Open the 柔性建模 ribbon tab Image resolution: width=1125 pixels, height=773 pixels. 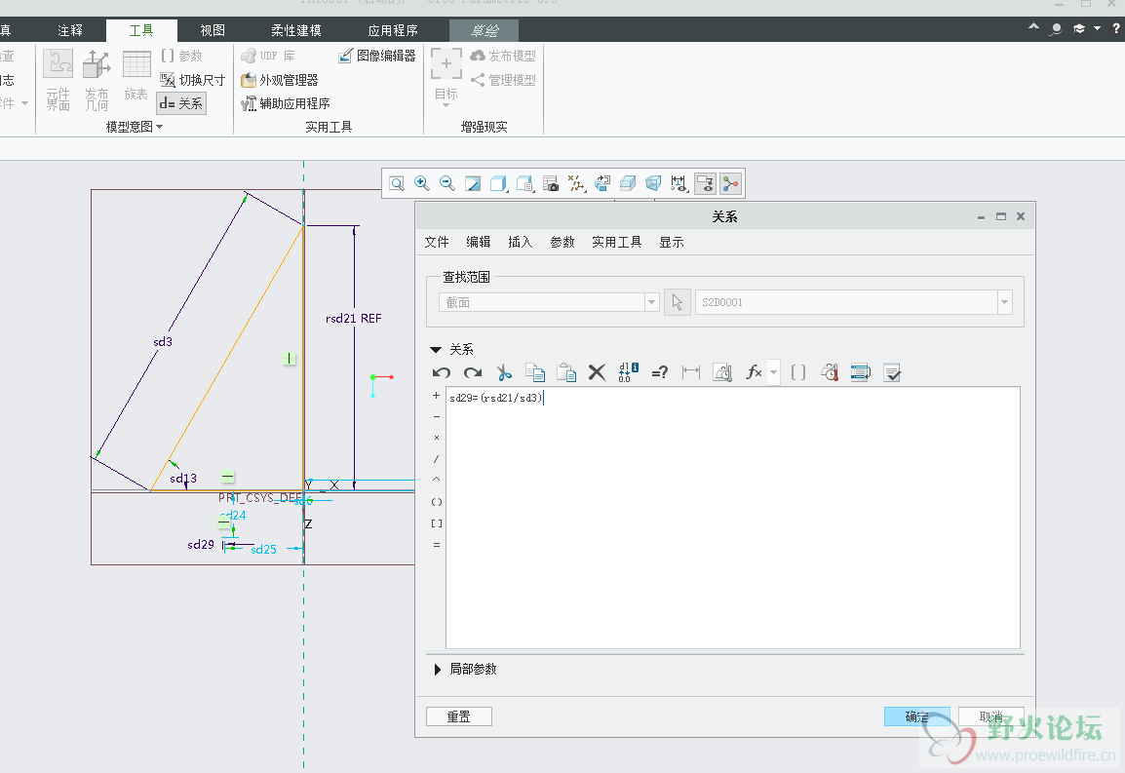tap(296, 30)
